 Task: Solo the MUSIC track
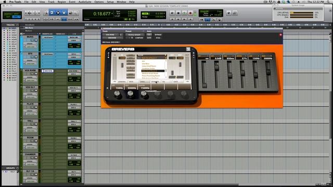32,40
